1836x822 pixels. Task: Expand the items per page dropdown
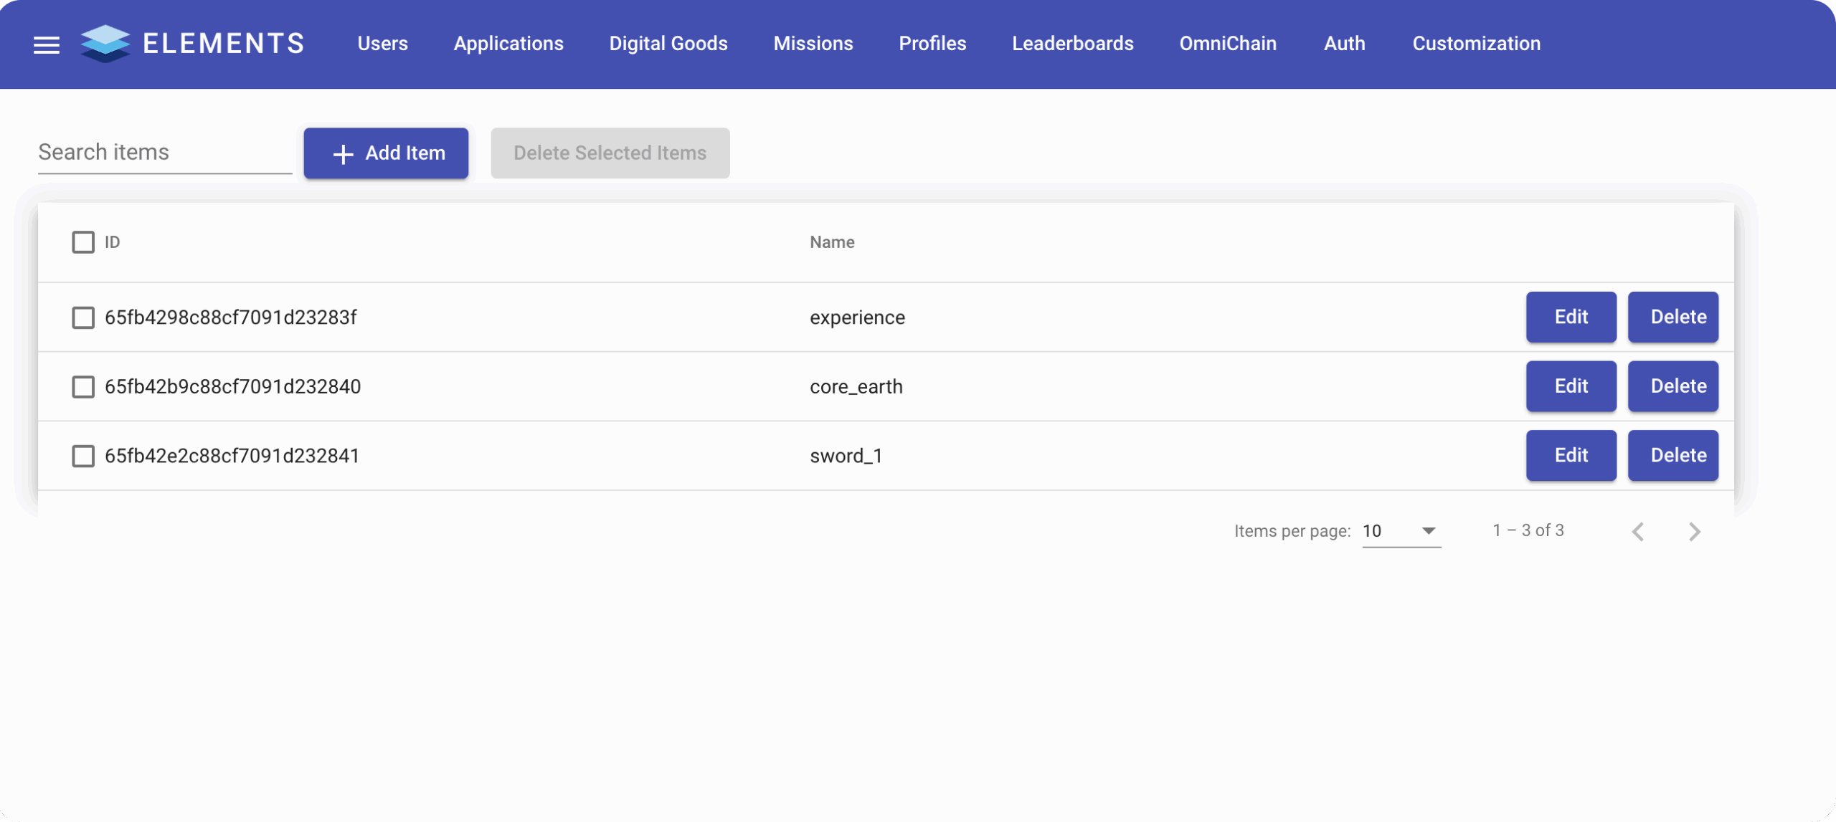click(x=1401, y=531)
